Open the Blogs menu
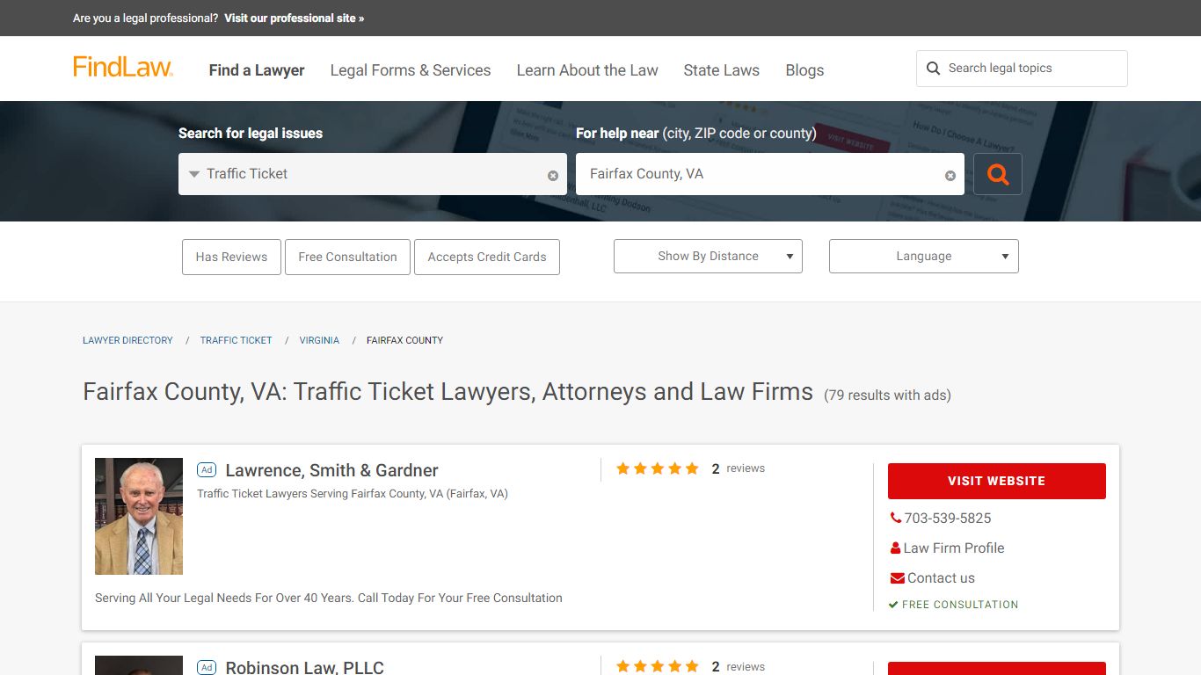The image size is (1201, 675). pyautogui.click(x=804, y=70)
